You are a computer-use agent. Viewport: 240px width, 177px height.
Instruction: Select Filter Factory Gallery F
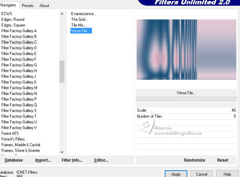(x=19, y=59)
